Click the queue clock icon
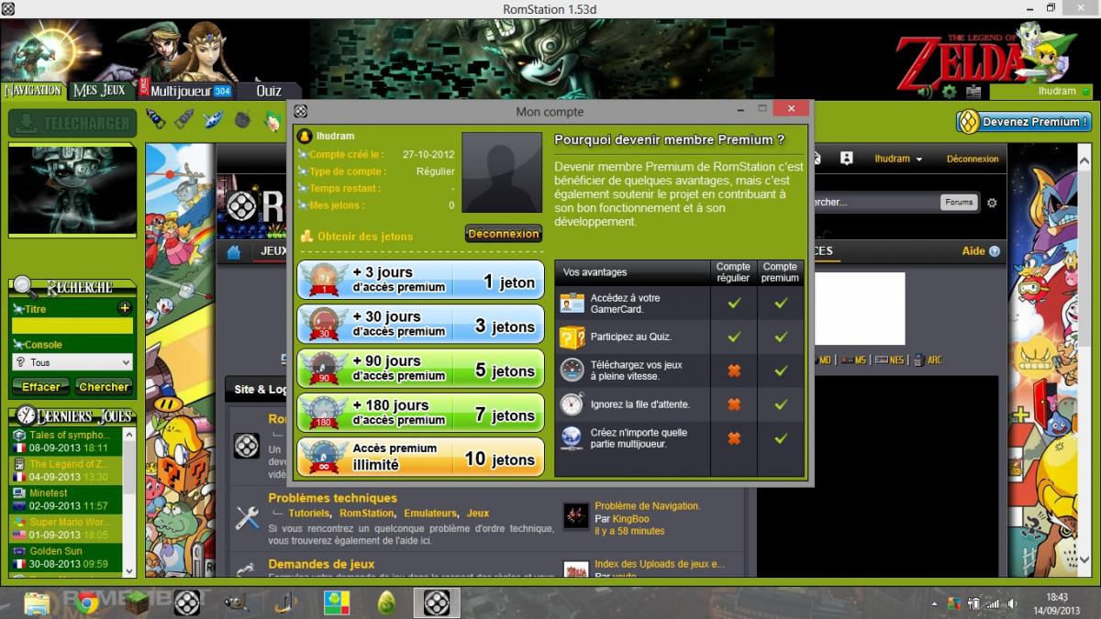This screenshot has width=1101, height=619. (573, 403)
